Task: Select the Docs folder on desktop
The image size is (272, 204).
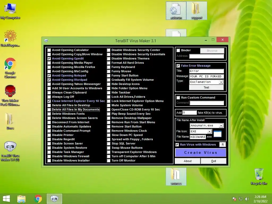Action: [10, 121]
